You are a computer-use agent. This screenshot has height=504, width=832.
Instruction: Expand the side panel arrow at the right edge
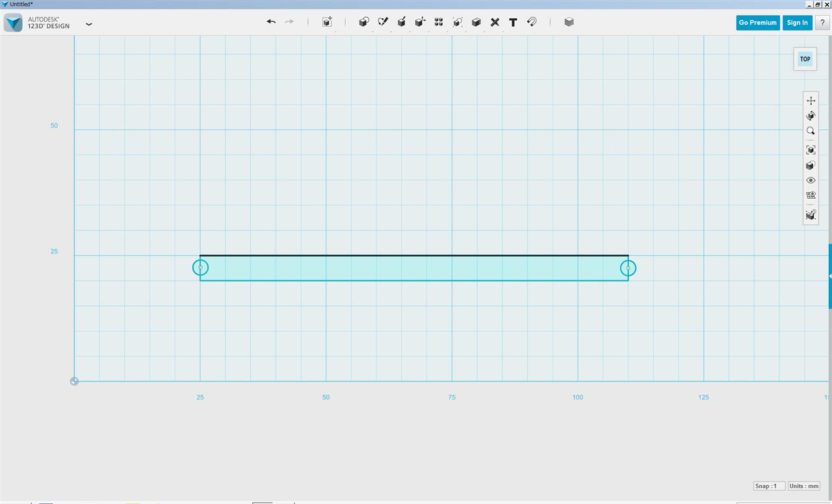[830, 276]
